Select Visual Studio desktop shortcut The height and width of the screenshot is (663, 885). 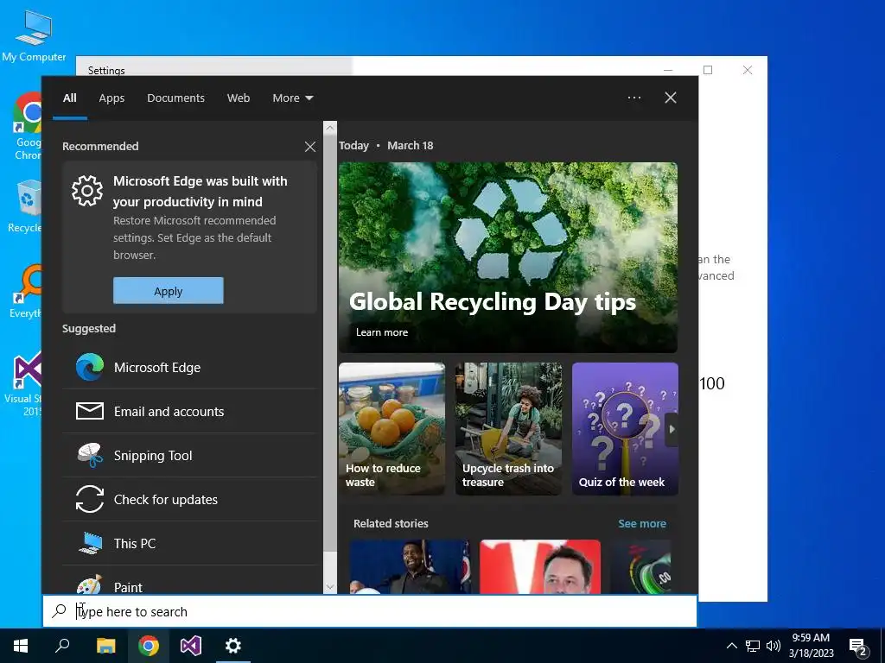click(x=23, y=384)
